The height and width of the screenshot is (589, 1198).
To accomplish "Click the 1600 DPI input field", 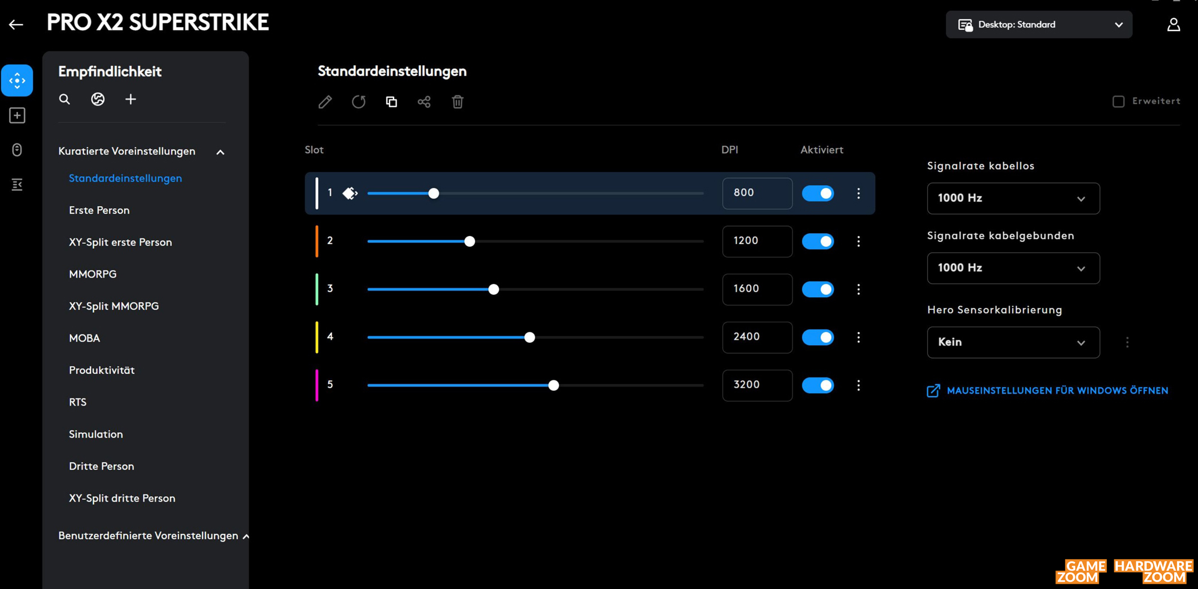I will point(757,289).
